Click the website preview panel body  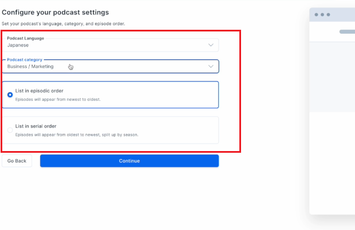click(x=332, y=128)
